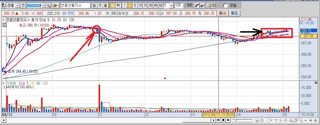Screen dimensions: 320x125
Task: Click the indicator line chart icon in toolbar
Action: point(203,5)
